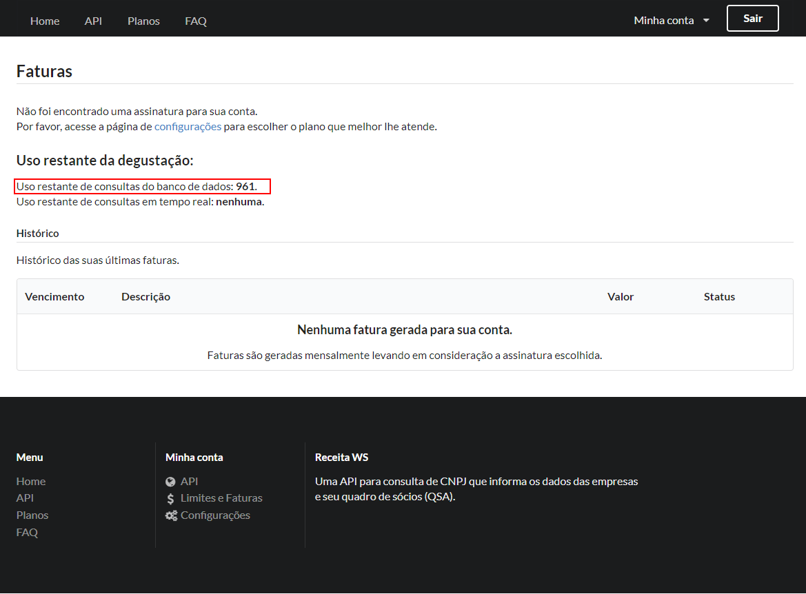Click the Planos link in the footer
The image size is (806, 594).
point(32,515)
